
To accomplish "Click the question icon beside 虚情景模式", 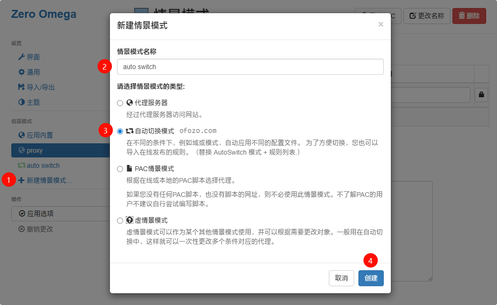I will (x=130, y=220).
